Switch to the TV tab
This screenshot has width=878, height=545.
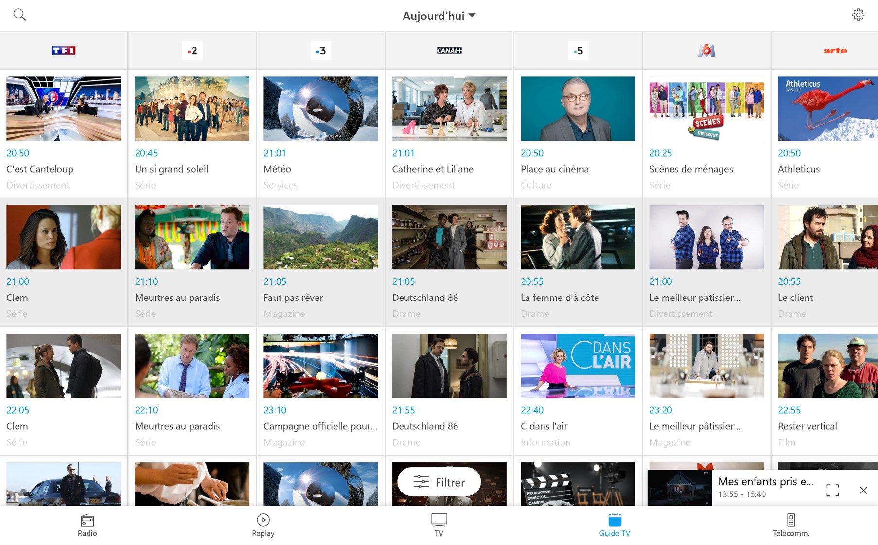point(439,525)
